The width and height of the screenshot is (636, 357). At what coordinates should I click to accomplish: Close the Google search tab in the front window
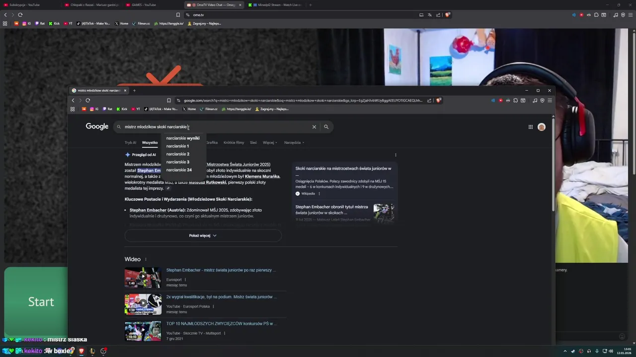click(125, 91)
